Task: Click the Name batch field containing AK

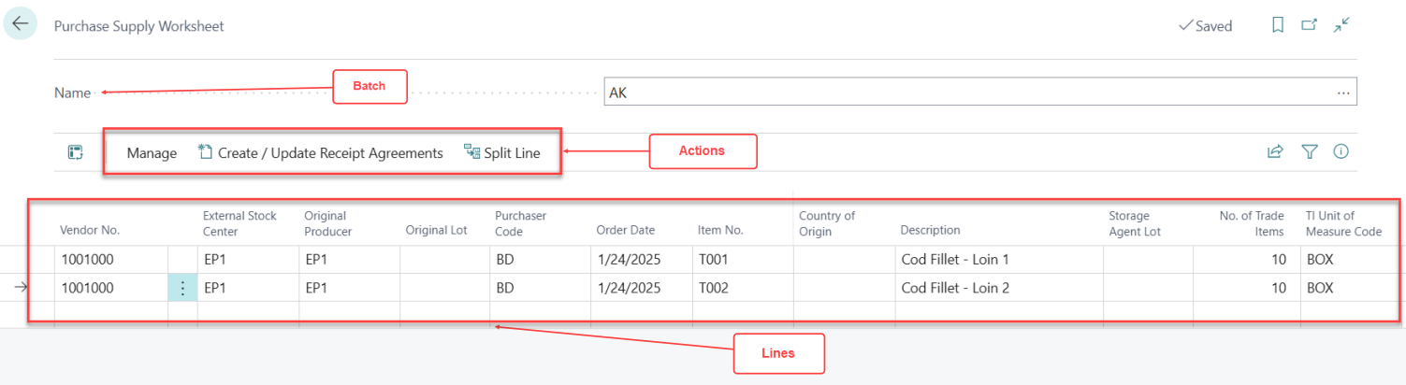Action: click(x=964, y=93)
